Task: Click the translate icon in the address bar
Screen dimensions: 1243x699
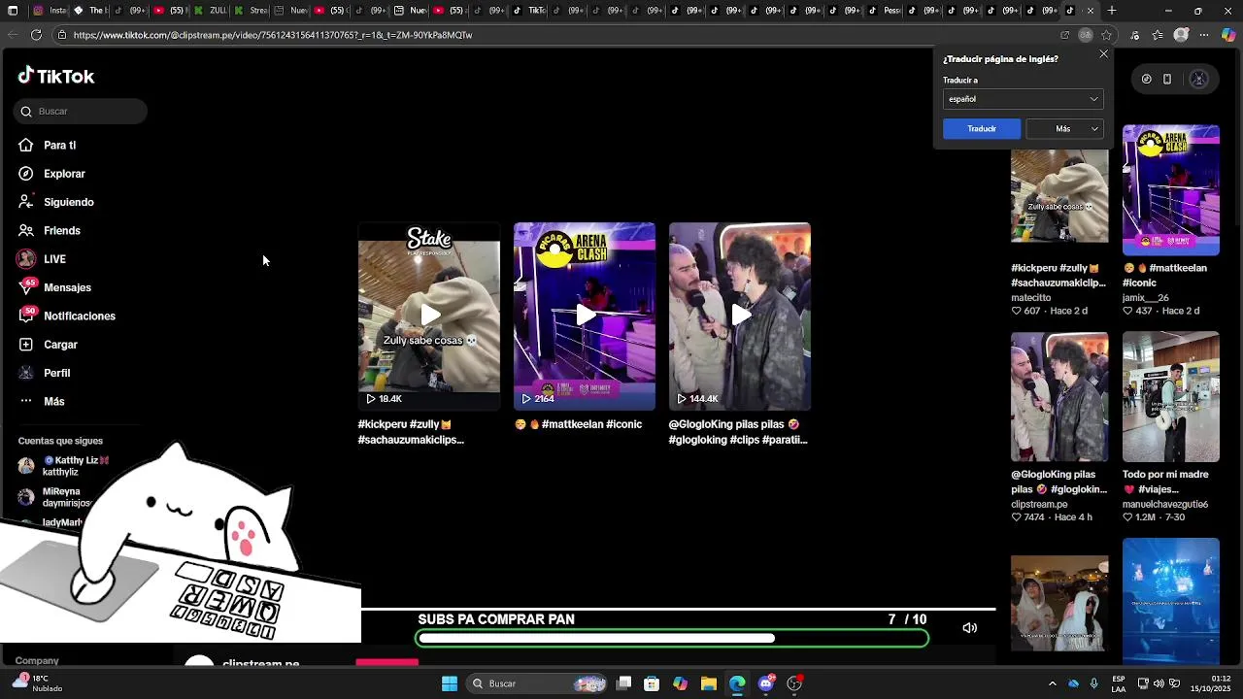Action: (x=1086, y=35)
